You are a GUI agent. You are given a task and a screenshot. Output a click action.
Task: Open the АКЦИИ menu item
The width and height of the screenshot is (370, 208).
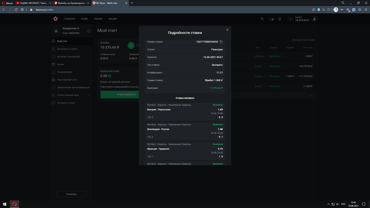[x=113, y=19]
